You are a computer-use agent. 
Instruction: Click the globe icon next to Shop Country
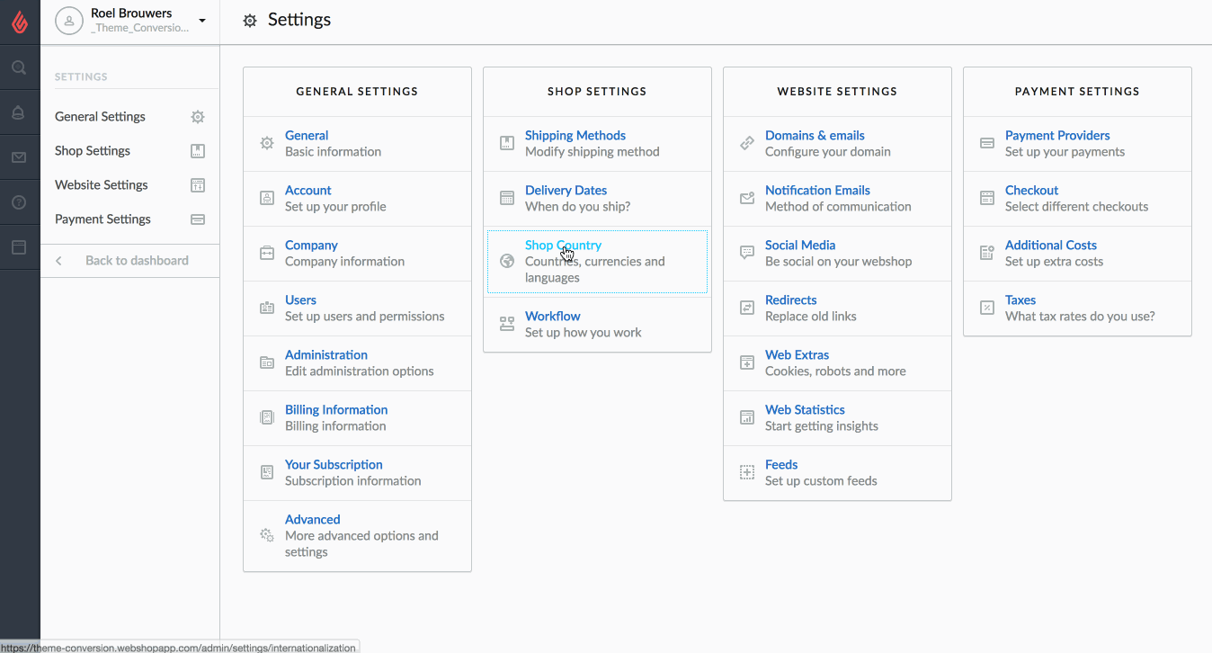click(x=507, y=262)
